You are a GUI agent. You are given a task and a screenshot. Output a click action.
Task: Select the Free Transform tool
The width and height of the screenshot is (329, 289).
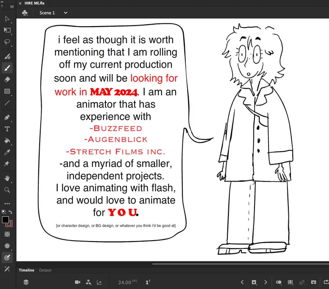coord(7,30)
